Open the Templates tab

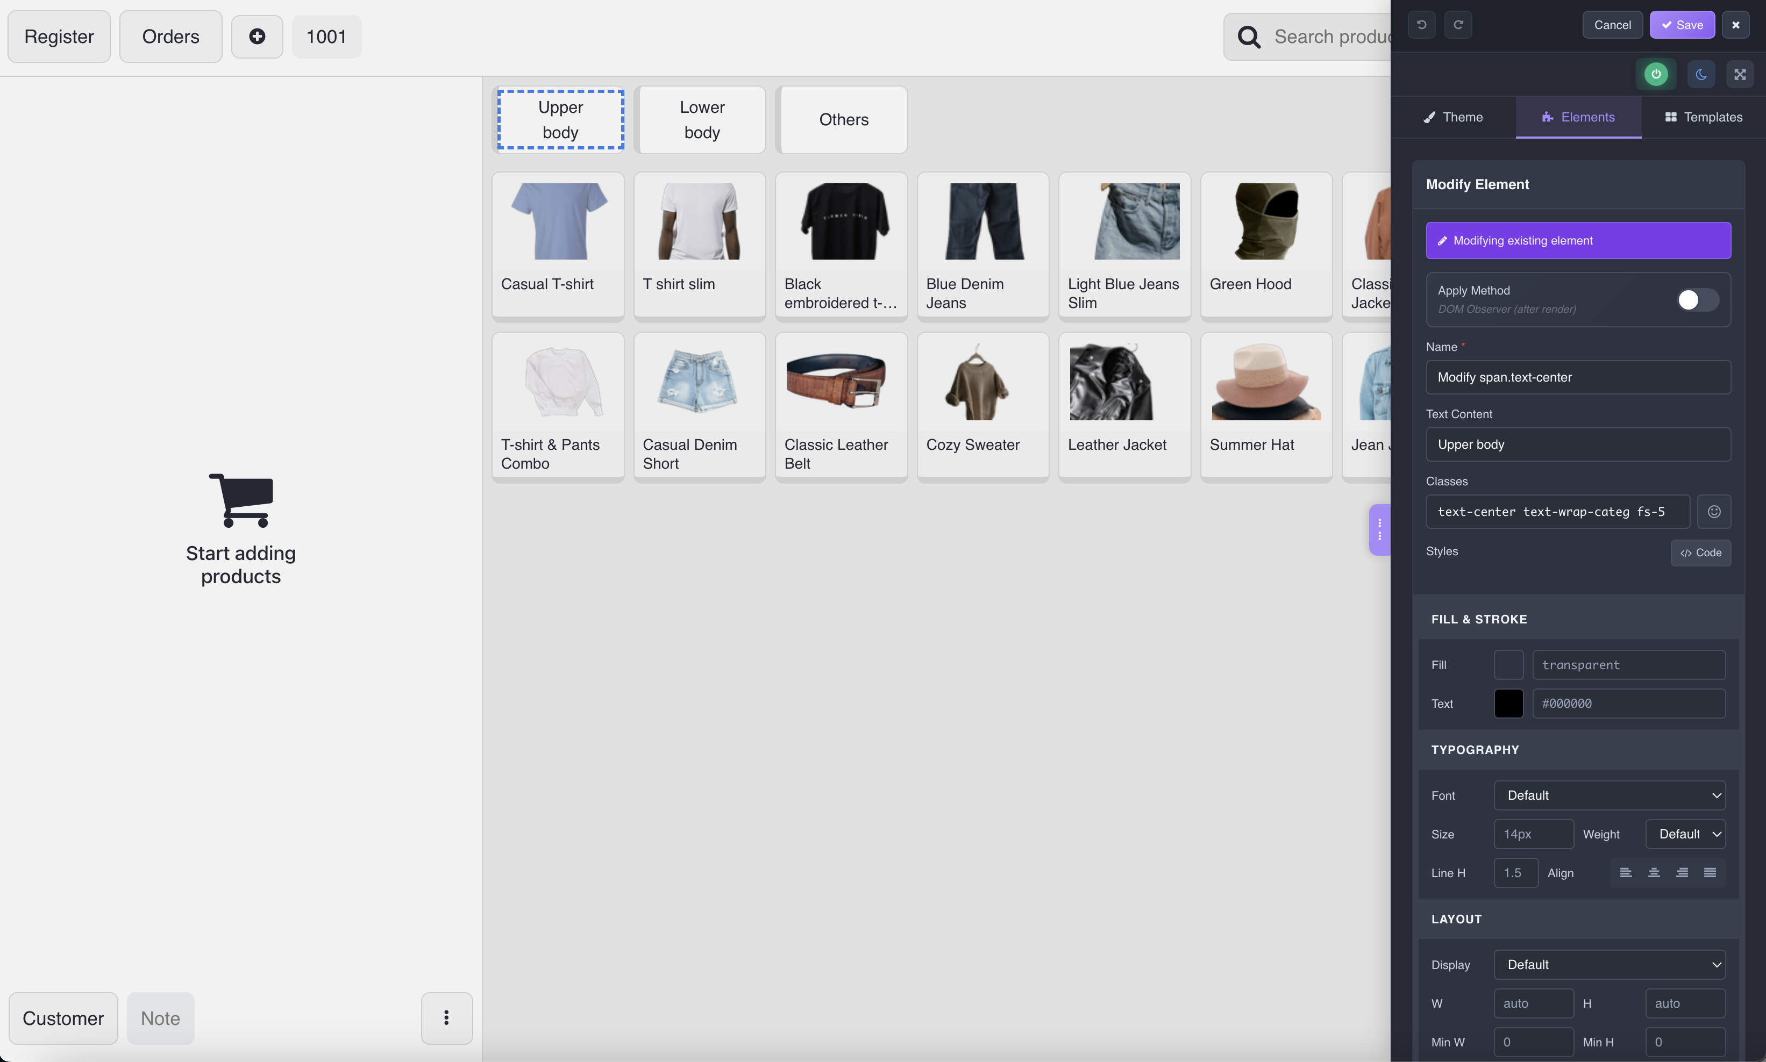tap(1703, 117)
